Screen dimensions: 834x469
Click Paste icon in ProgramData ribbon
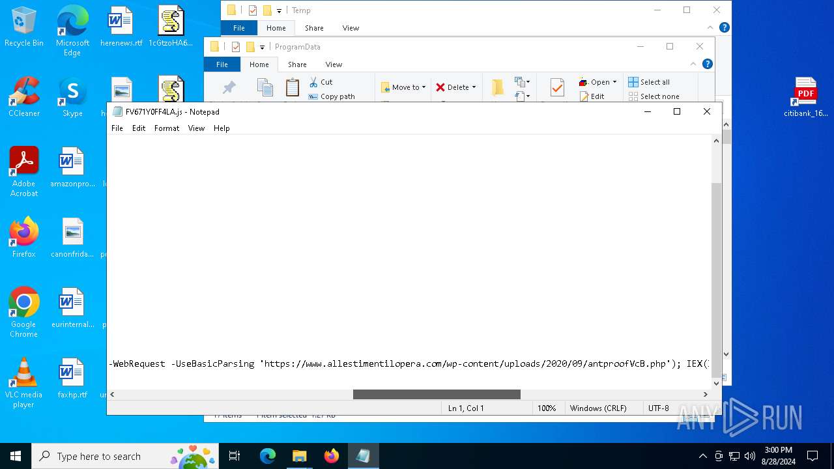click(293, 88)
